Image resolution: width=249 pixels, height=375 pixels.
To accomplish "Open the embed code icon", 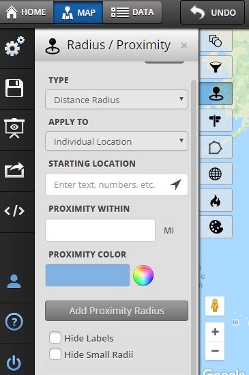I will (x=14, y=211).
